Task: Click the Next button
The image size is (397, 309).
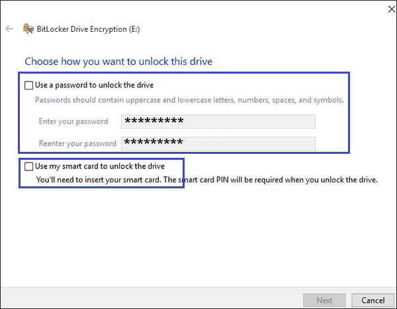Action: coord(324,300)
